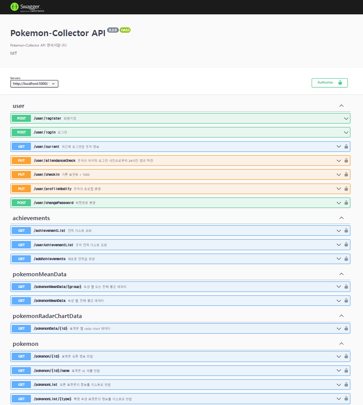Viewport: 363px width, 405px height.
Task: Click PUT badge on /user/attendanceCheck
Action: pos(21,161)
